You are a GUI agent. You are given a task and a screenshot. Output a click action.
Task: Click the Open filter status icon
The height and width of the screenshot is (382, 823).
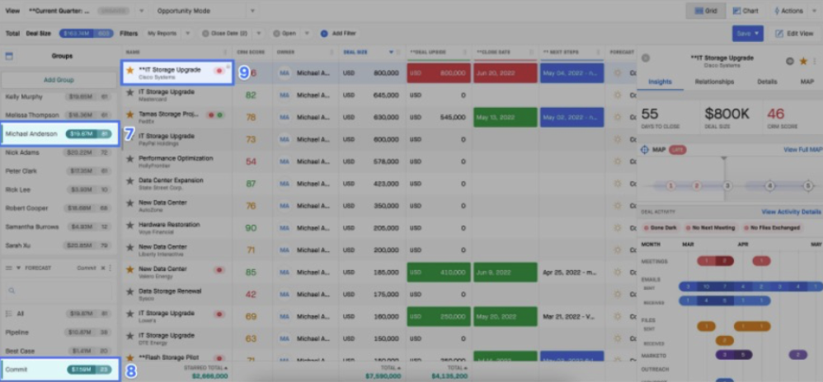click(x=276, y=34)
